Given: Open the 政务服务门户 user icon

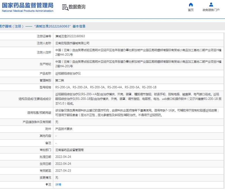Looking at the screenshot, I should (211, 5).
